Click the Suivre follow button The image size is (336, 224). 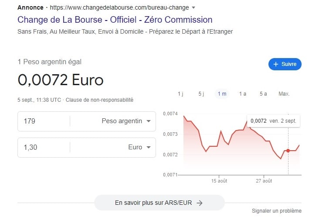(285, 64)
